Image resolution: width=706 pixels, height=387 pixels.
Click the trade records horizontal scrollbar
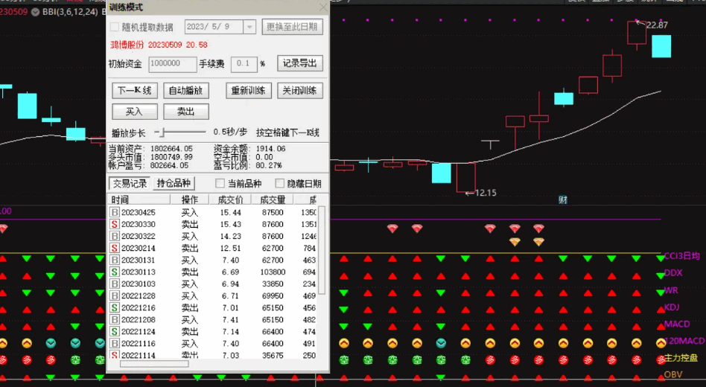pos(154,364)
